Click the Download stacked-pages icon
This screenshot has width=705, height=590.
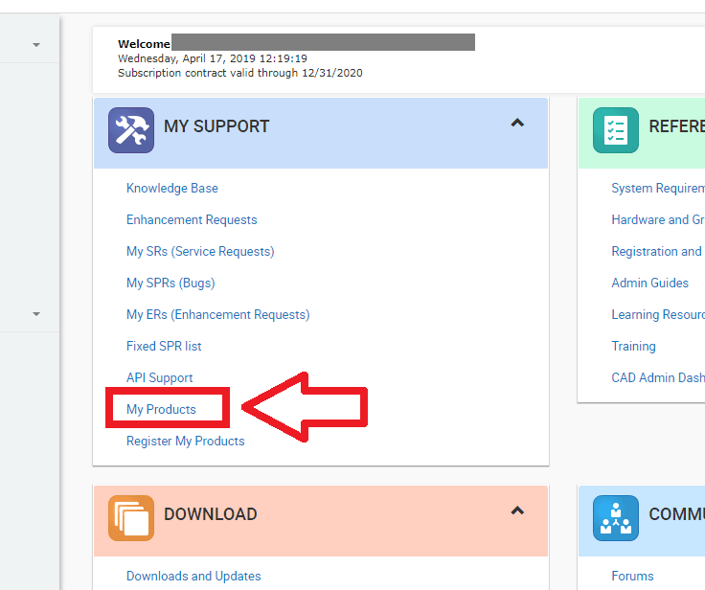(130, 518)
